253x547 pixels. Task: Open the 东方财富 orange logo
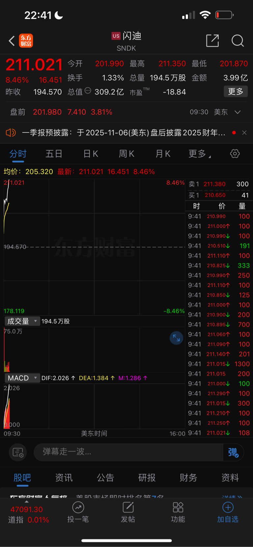click(x=26, y=41)
